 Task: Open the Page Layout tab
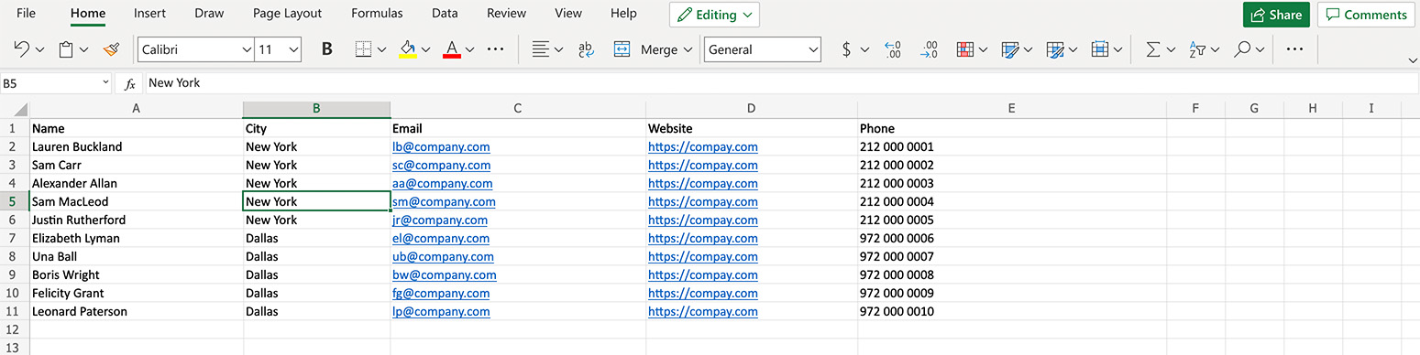coord(288,14)
